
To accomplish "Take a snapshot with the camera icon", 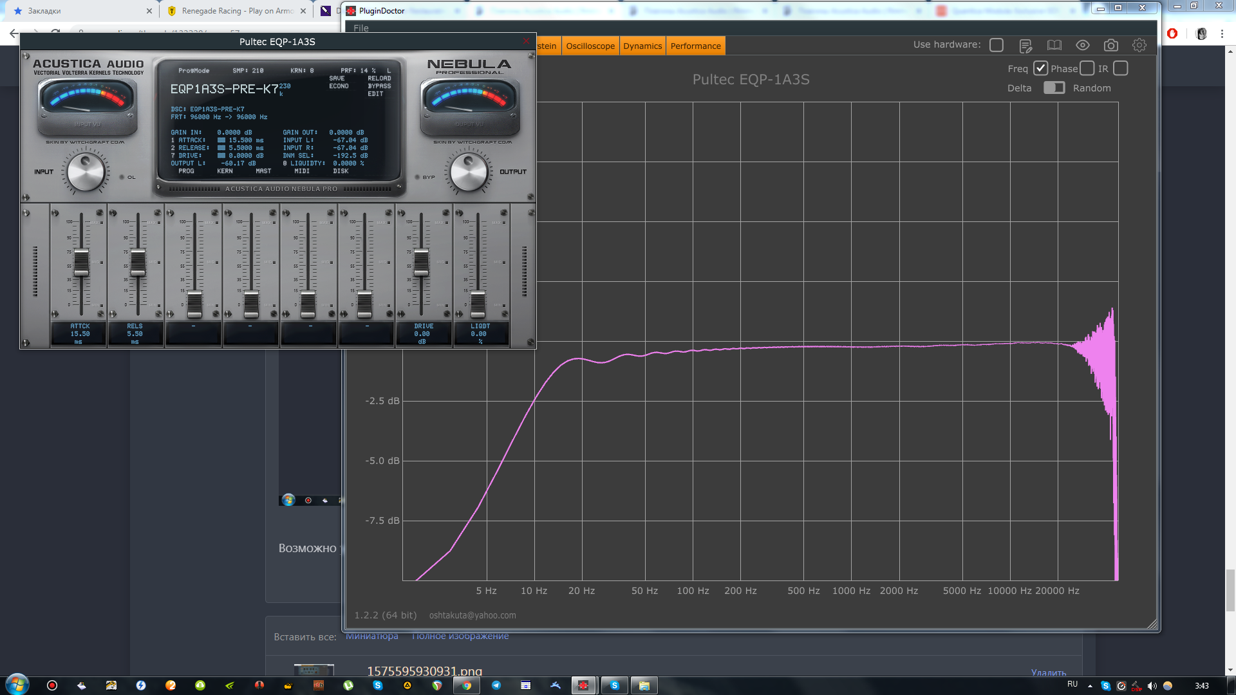I will (x=1110, y=45).
